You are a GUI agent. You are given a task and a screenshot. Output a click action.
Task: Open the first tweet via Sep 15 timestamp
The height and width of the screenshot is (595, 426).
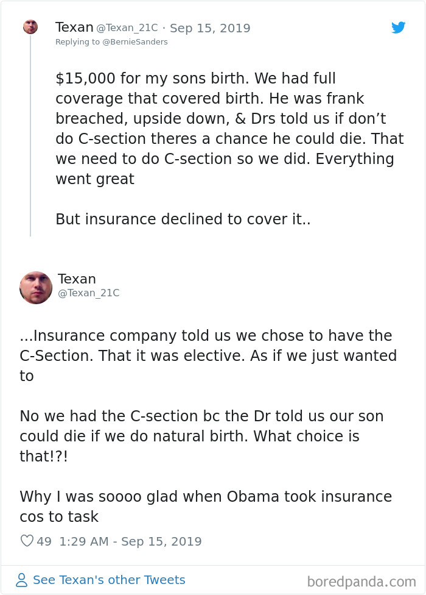pyautogui.click(x=210, y=27)
